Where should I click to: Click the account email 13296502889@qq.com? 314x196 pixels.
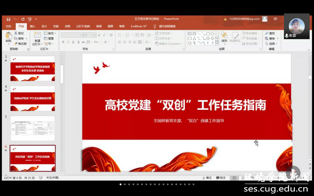pyautogui.click(x=243, y=19)
